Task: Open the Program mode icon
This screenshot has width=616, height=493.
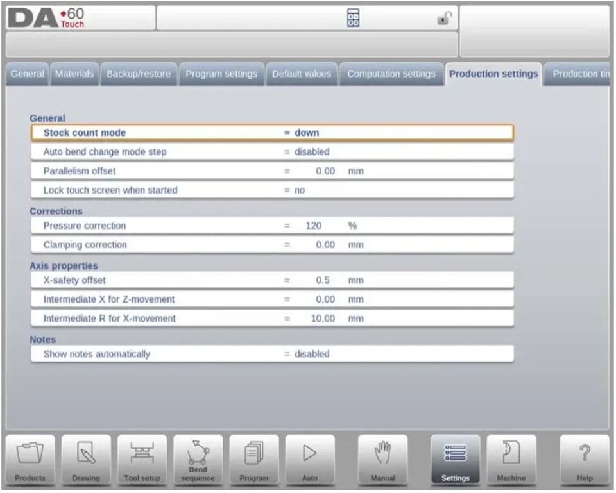Action: pos(254,460)
